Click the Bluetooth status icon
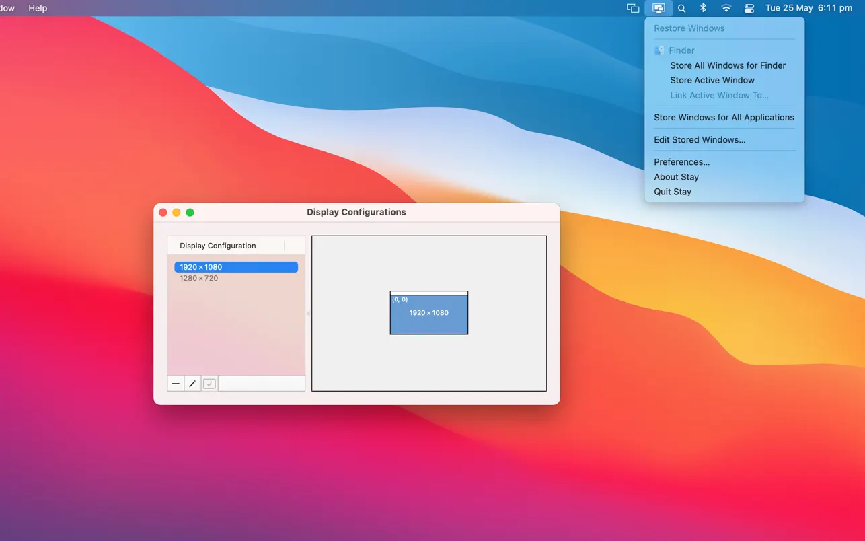The height and width of the screenshot is (541, 865). point(703,8)
